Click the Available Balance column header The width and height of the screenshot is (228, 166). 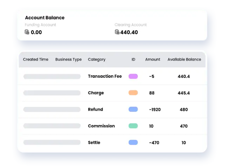(184, 60)
